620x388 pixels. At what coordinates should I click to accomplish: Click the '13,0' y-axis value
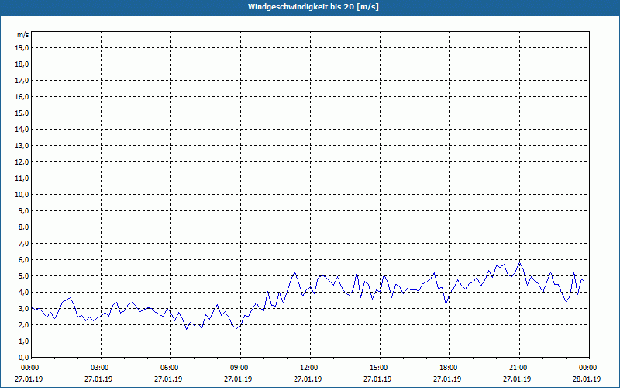pos(22,145)
